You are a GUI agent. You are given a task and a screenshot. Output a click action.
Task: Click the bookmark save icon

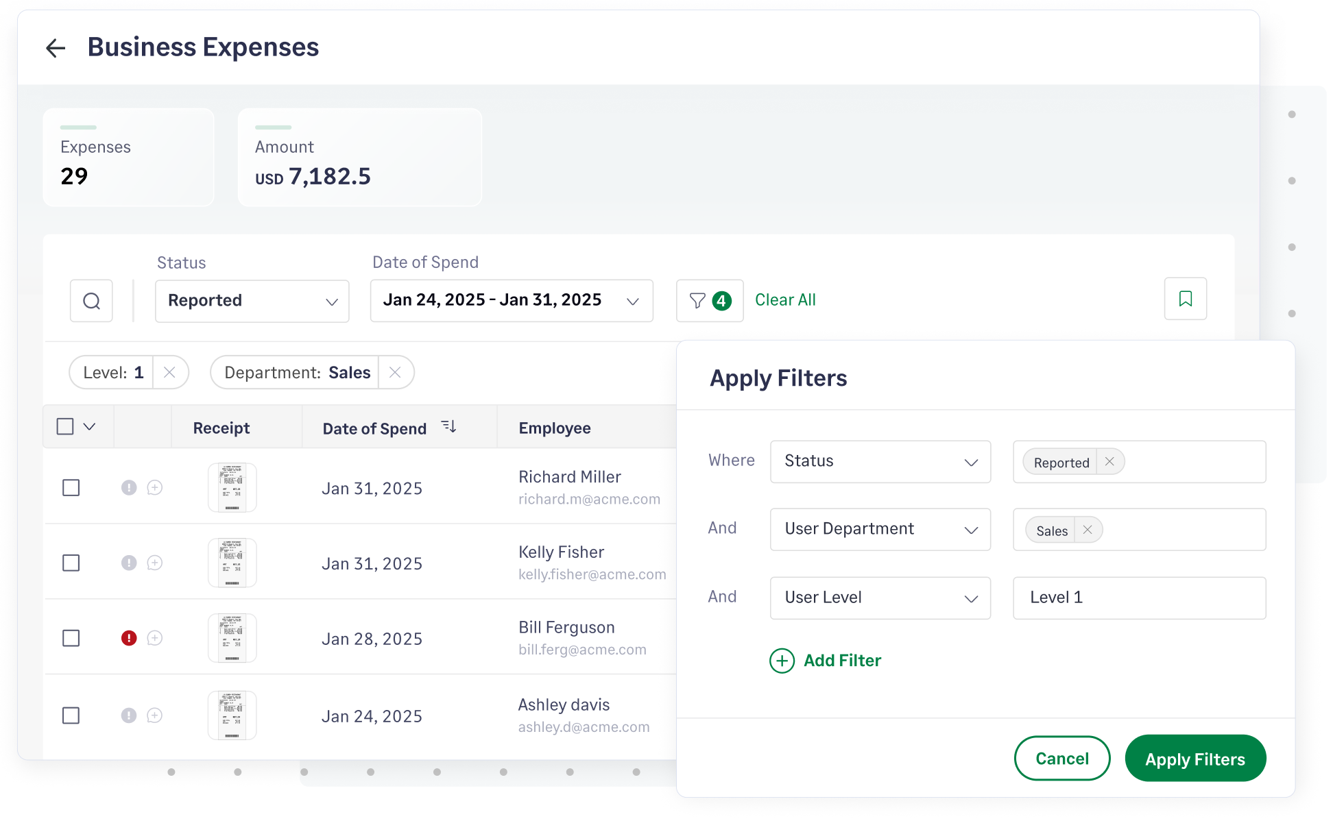1185,299
